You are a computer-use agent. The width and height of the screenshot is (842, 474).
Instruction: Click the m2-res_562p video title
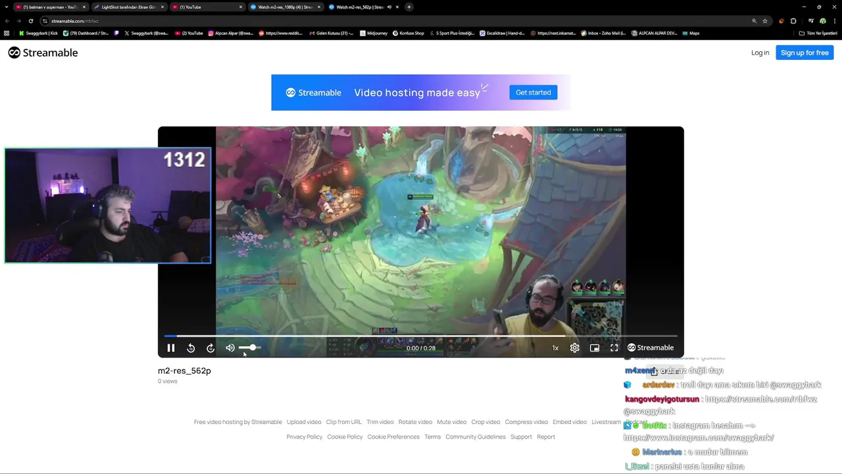point(184,371)
